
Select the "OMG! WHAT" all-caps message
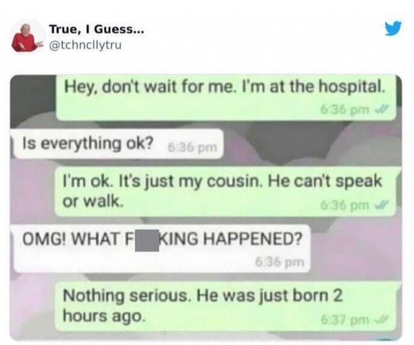162,249
